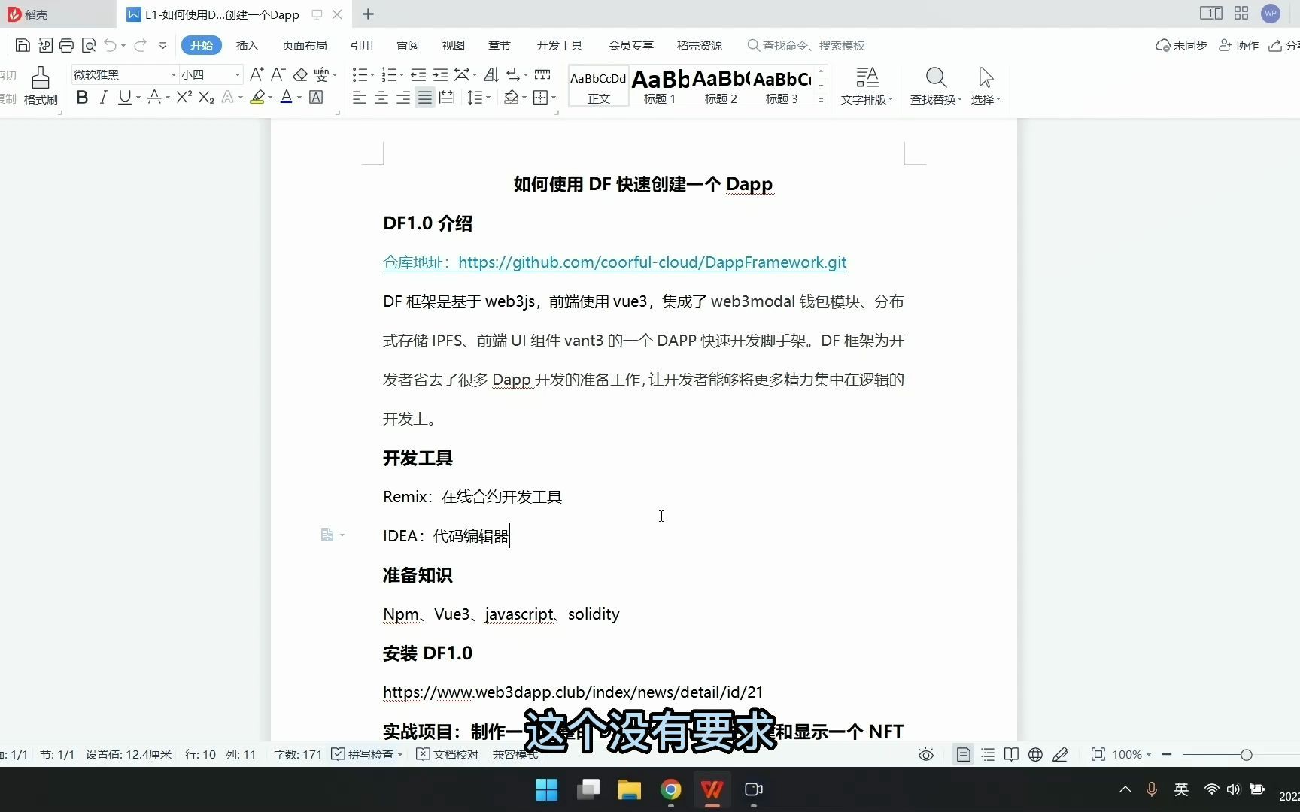Toggle Underline formatting
Image resolution: width=1300 pixels, height=812 pixels.
(125, 97)
